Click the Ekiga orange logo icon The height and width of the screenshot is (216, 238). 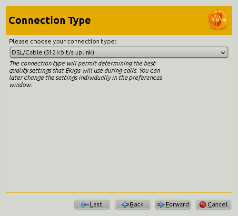(218, 20)
